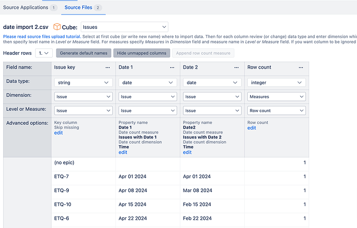Open the Row count column ellipsis menu
This screenshot has height=228, width=357.
click(x=301, y=68)
